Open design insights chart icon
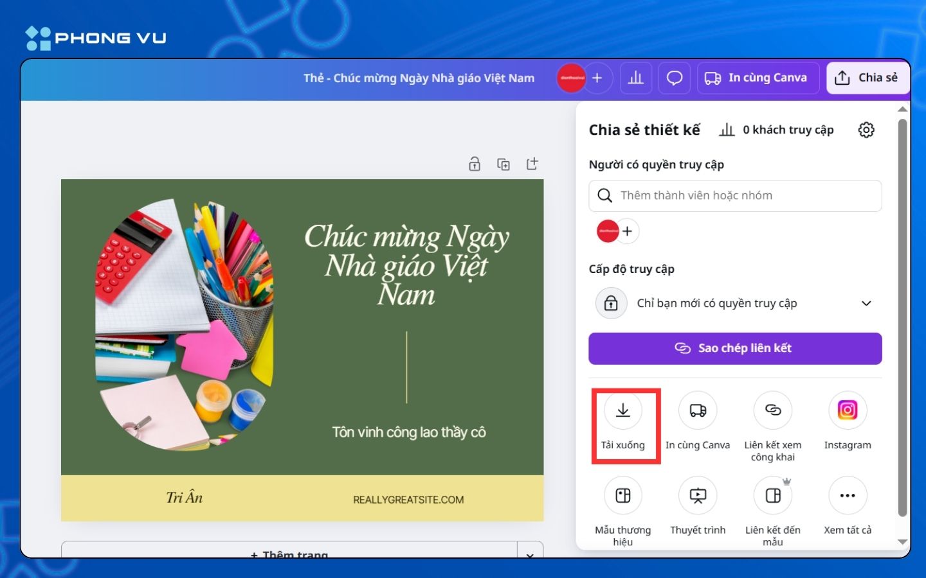 [x=635, y=78]
